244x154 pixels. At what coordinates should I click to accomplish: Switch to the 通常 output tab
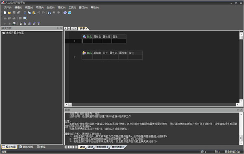point(82,147)
